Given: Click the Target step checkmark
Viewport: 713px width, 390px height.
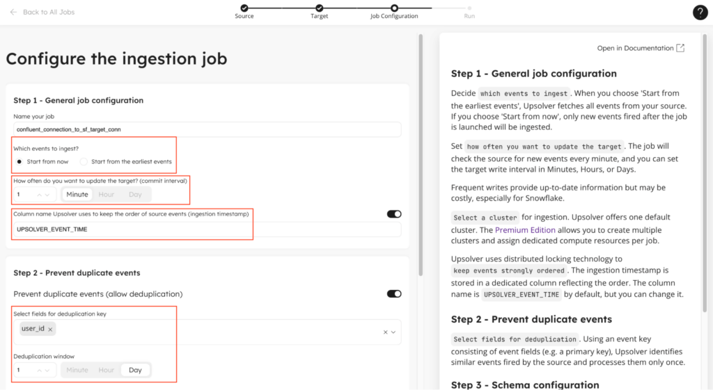Looking at the screenshot, I should click(319, 8).
